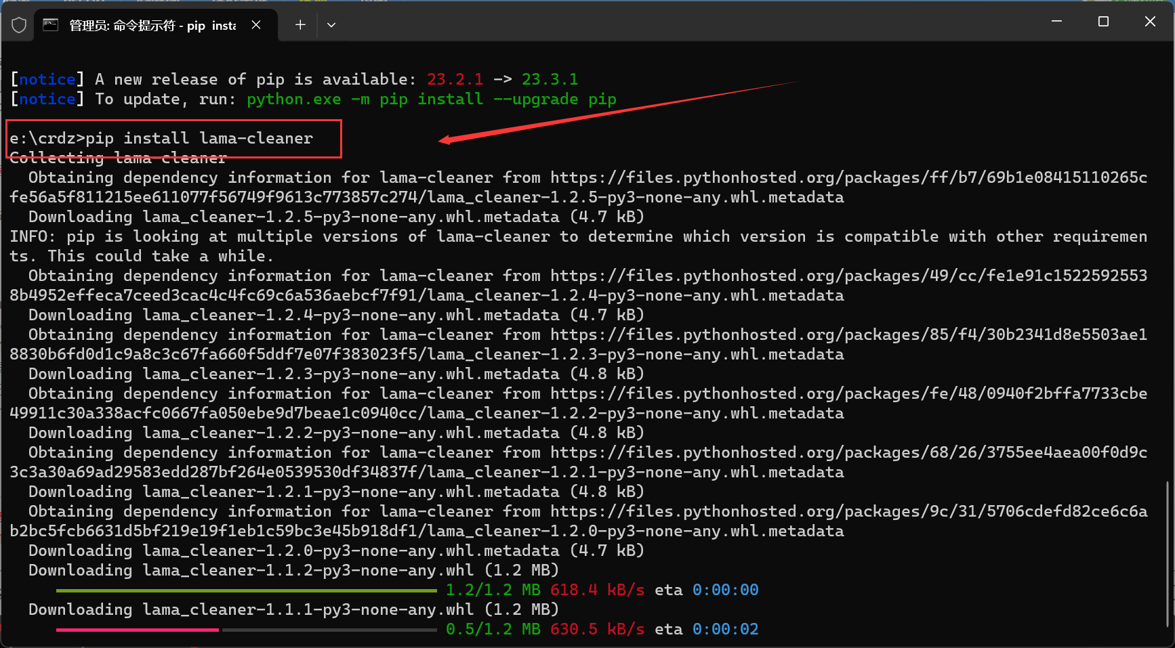
Task: Click the completed green download progress bar
Action: 246,591
